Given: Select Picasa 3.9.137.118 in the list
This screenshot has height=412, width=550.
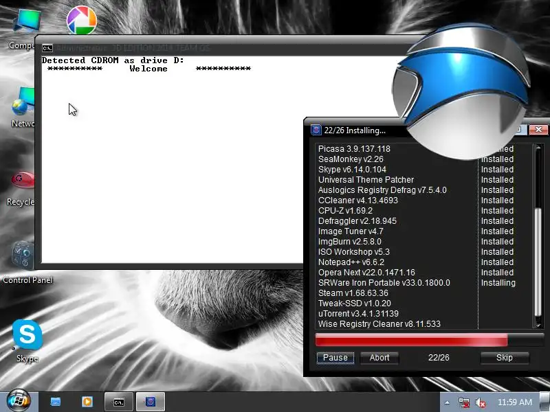Looking at the screenshot, I should (354, 149).
